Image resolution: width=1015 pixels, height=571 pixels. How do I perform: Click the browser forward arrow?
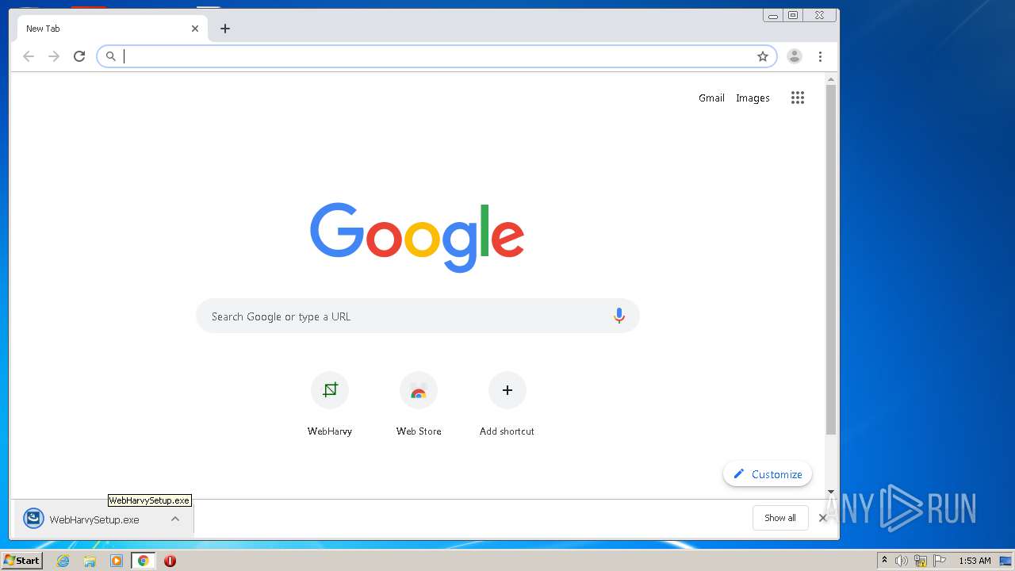[54, 56]
